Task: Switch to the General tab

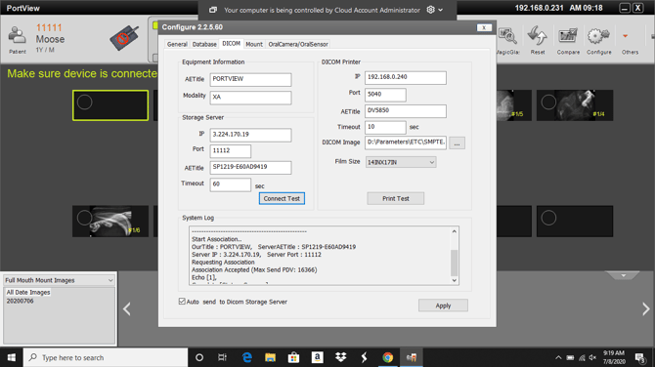Action: tap(177, 44)
